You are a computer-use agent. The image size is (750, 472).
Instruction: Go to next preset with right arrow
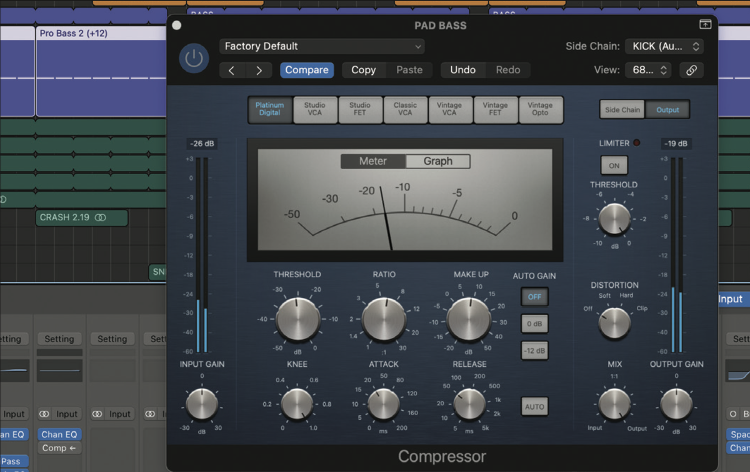259,70
